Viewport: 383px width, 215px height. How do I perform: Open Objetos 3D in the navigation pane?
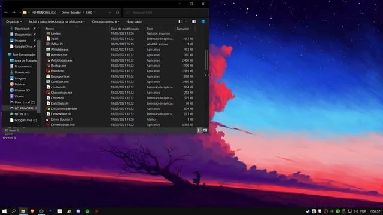pos(20,90)
